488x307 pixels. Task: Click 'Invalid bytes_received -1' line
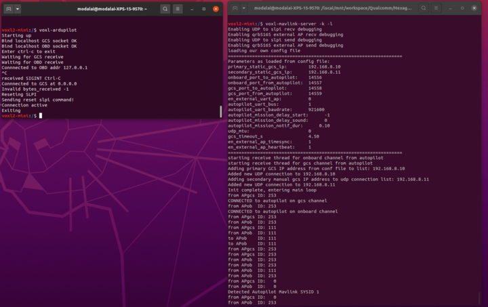click(35, 89)
